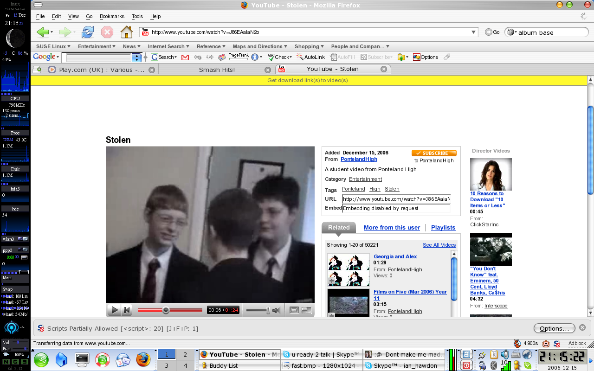
Task: Click the Go button beside address bar
Action: [x=492, y=32]
